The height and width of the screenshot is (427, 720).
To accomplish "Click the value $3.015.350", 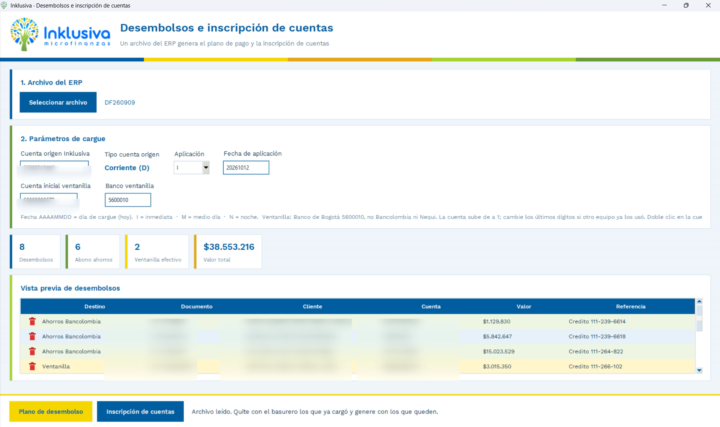I will click(x=497, y=366).
